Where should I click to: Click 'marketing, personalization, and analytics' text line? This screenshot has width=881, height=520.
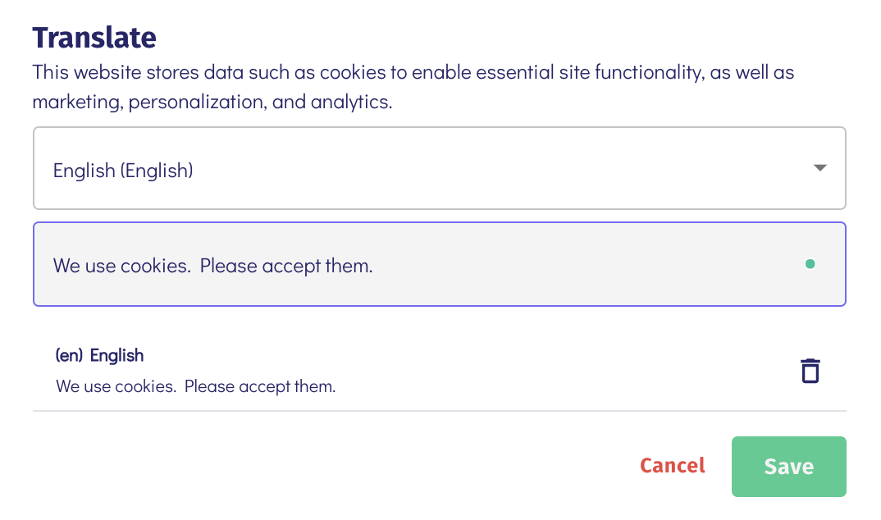click(212, 103)
